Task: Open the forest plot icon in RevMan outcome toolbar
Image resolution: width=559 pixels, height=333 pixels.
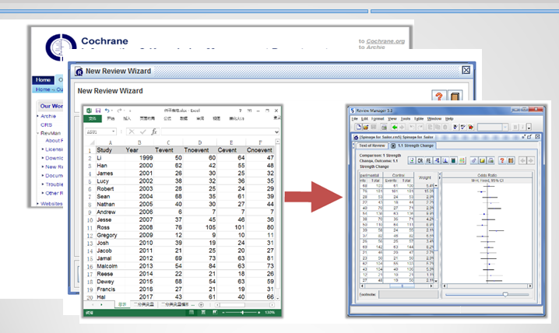Action: 437,160
